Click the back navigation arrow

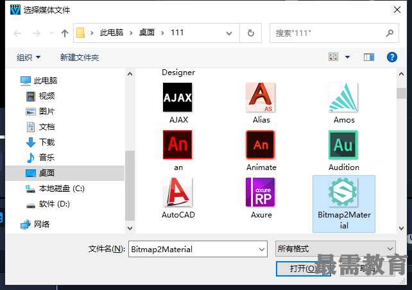[17, 33]
